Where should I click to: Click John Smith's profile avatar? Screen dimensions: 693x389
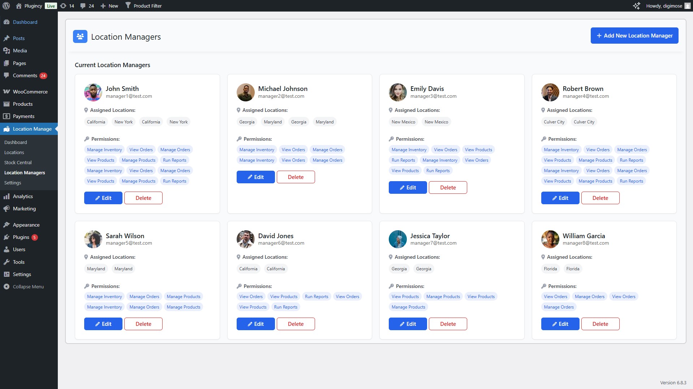click(x=93, y=92)
